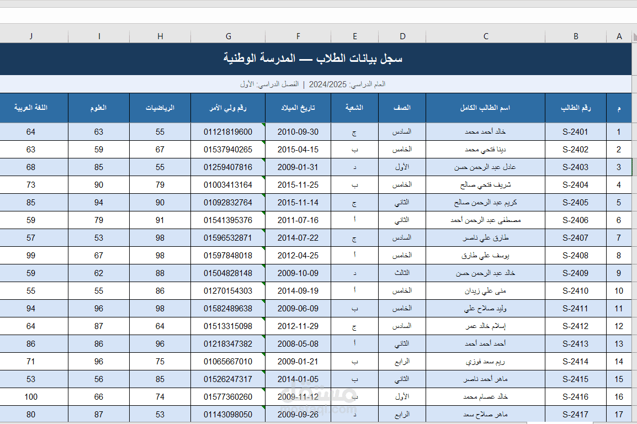Click the العلوم header cell
Viewport: 637px width, 424px height.
(99, 108)
